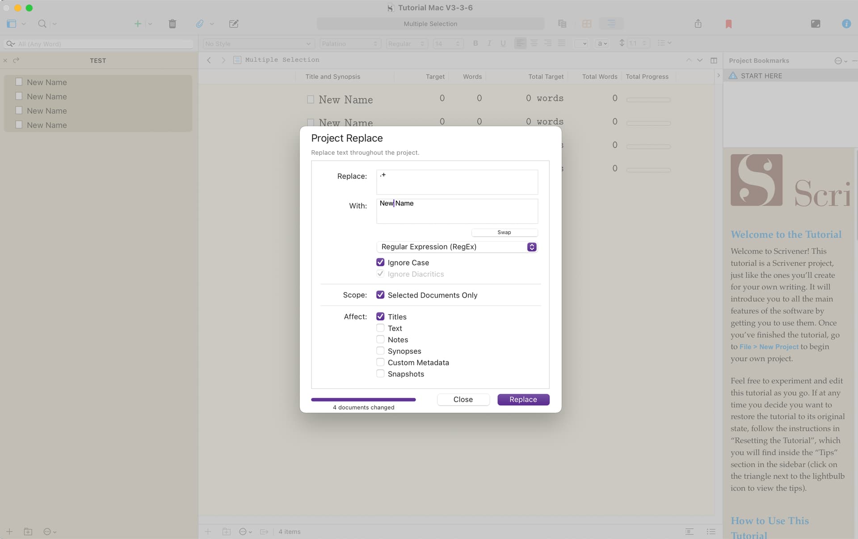Toggle bold formatting in format bar

pos(475,43)
